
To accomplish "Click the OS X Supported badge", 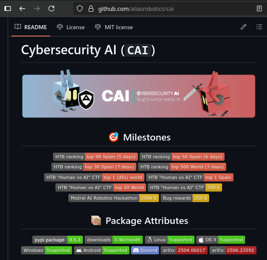I will tap(221, 240).
